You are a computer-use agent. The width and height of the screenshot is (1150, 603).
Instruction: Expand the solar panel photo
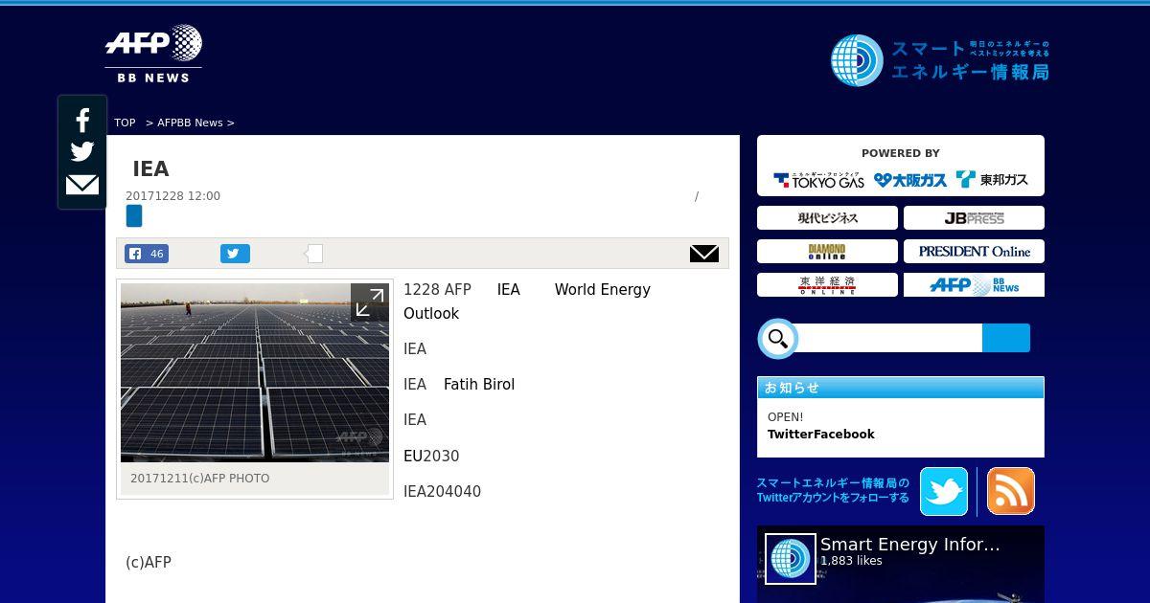coord(369,302)
